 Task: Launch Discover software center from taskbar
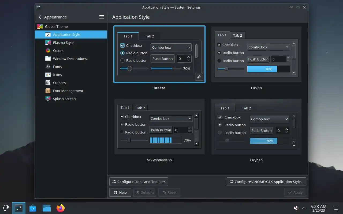pos(33,208)
